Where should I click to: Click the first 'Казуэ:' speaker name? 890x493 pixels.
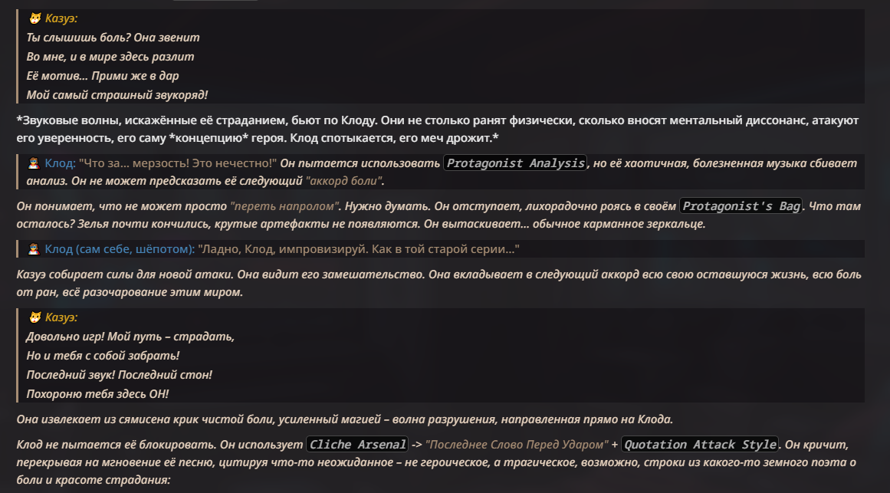(61, 18)
